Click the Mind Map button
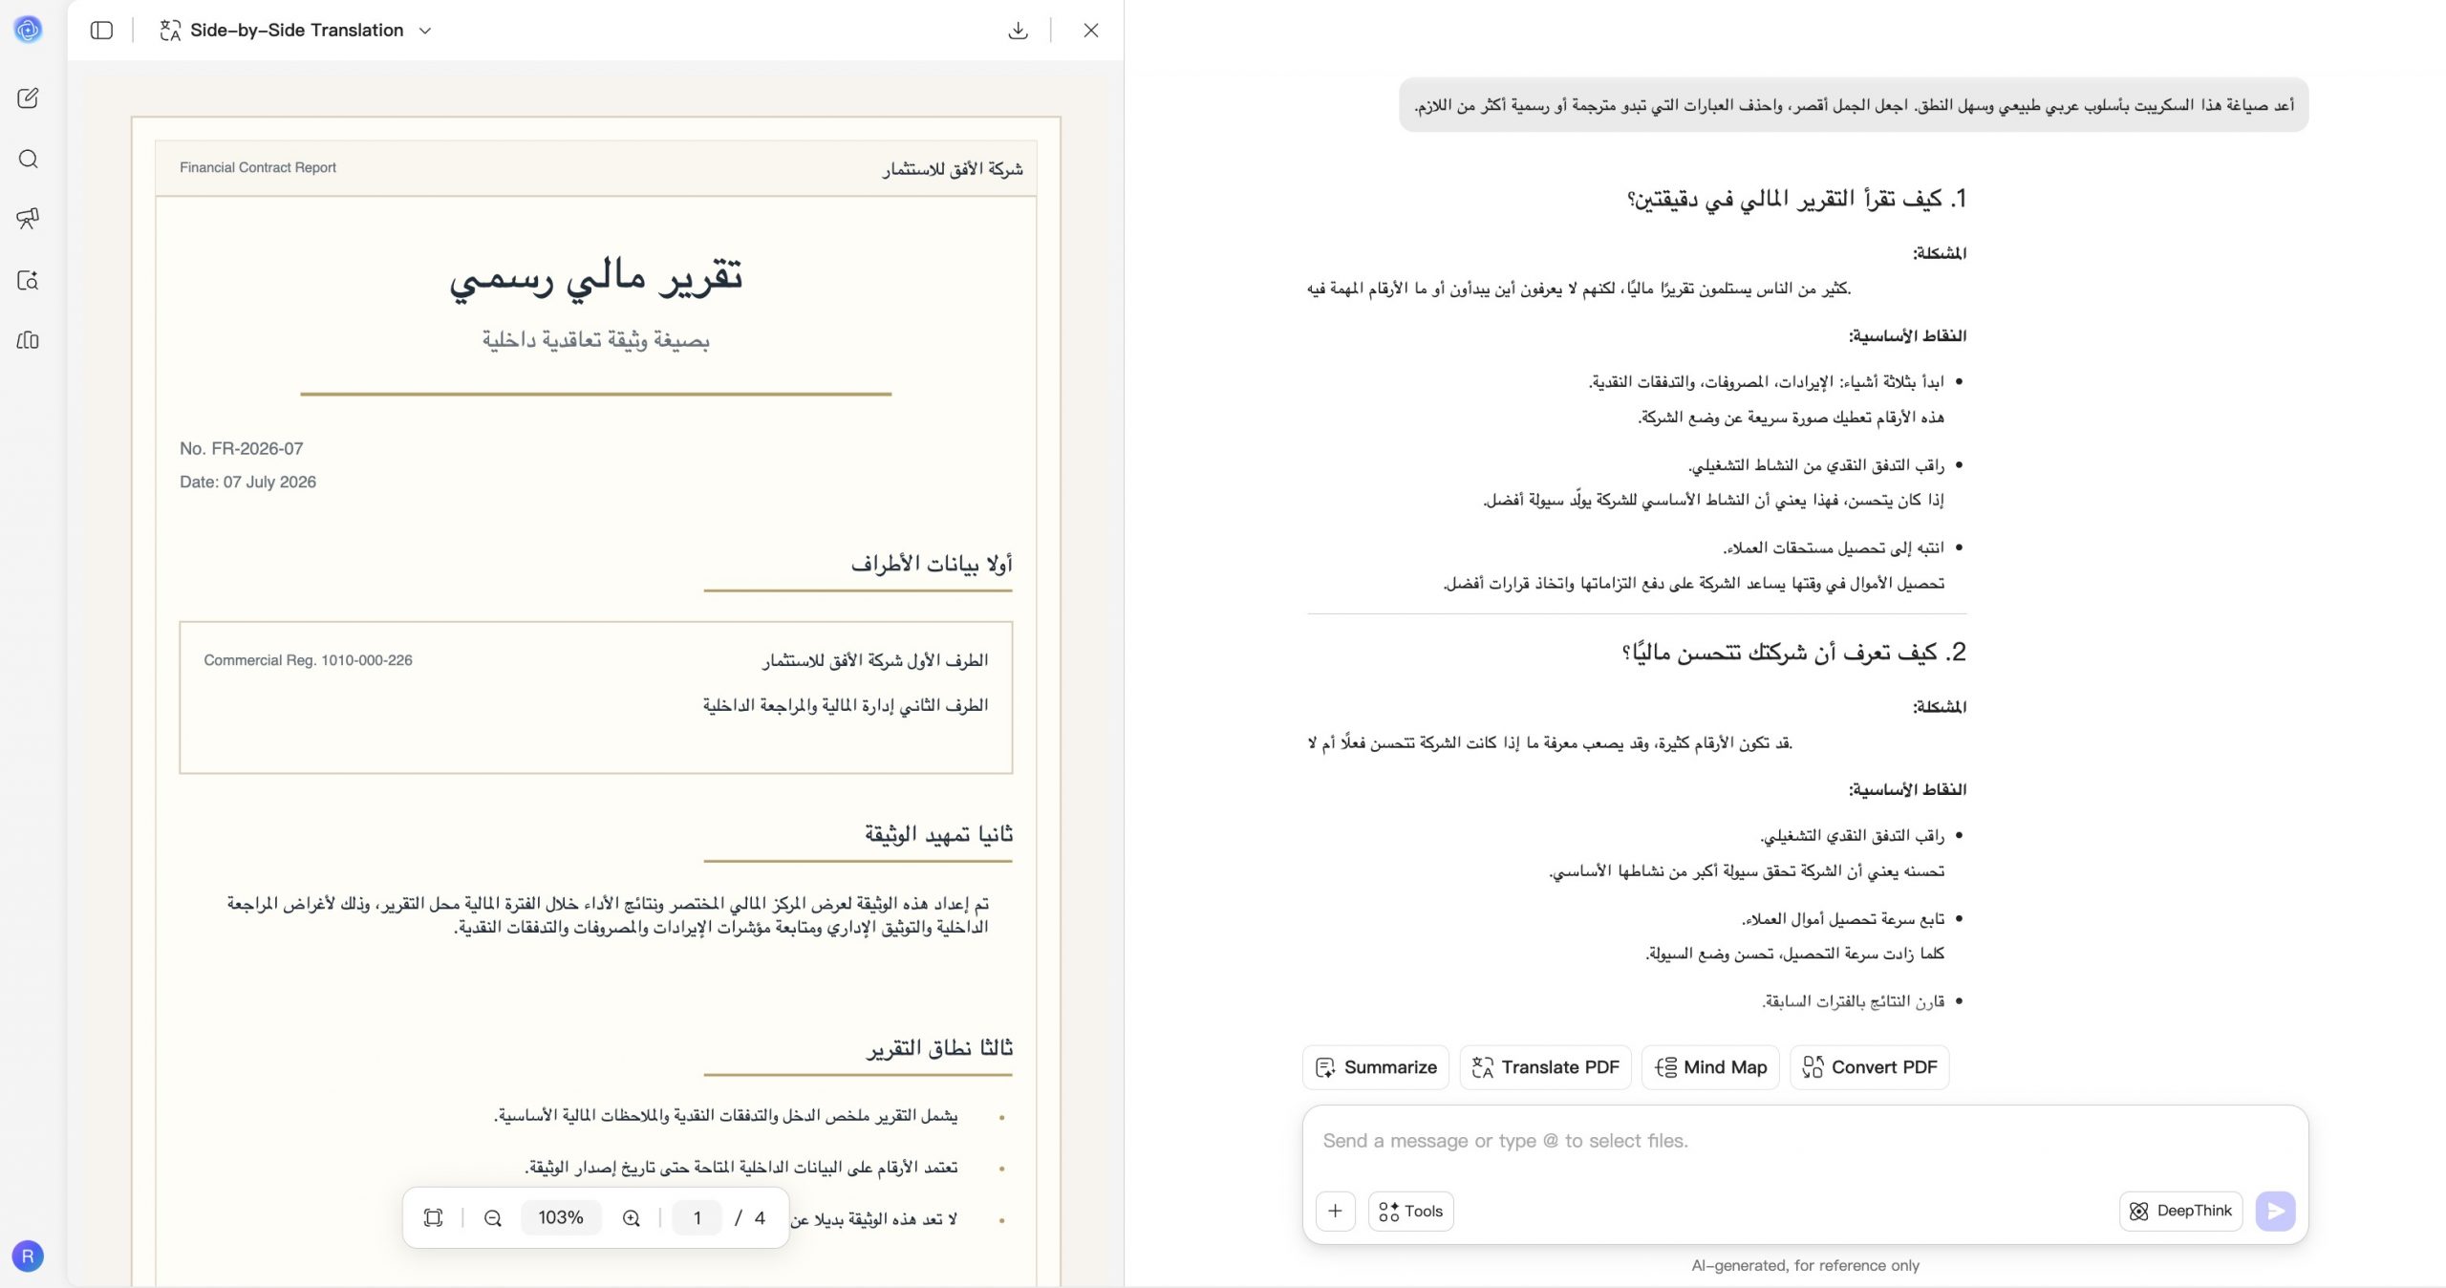This screenshot has width=2446, height=1288. (x=1710, y=1067)
